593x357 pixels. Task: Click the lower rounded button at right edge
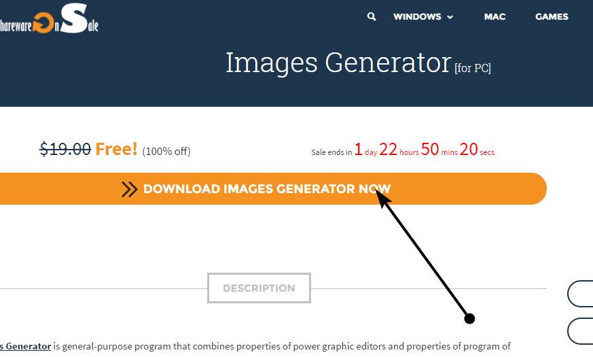pyautogui.click(x=580, y=331)
